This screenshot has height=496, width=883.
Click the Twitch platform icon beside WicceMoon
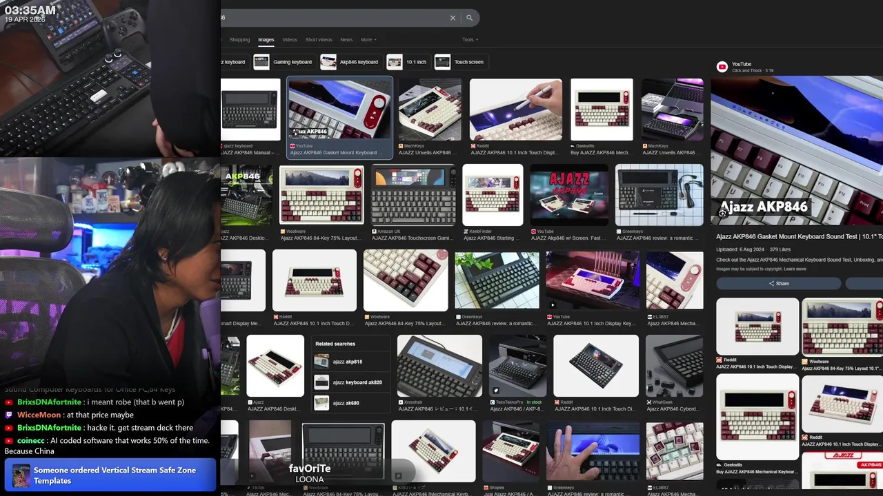pyautogui.click(x=9, y=415)
